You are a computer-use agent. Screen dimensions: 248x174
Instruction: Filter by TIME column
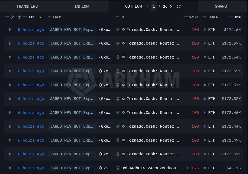[x=25, y=17]
